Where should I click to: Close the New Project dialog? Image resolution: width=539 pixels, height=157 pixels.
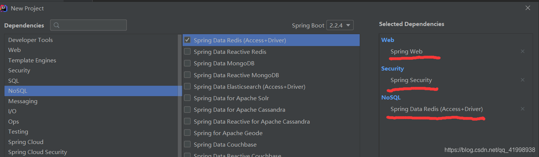528,8
